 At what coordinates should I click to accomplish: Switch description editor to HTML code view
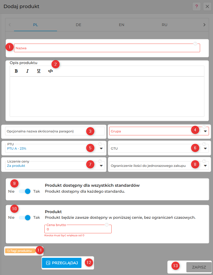pyautogui.click(x=51, y=71)
